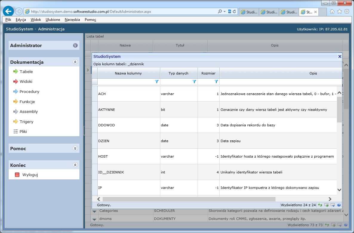Select the HOST cell

click(129, 156)
